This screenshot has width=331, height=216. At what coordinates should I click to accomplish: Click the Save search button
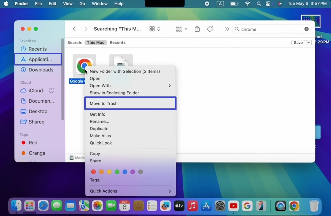pos(298,43)
